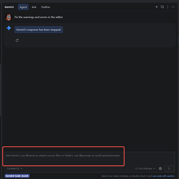Switch to the Outline tab
The image size is (179, 179).
pyautogui.click(x=45, y=7)
